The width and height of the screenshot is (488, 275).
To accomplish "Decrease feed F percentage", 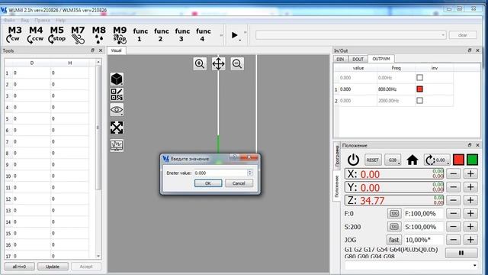I will [454, 214].
